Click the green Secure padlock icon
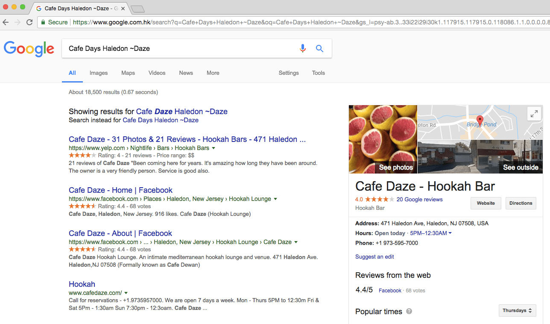This screenshot has height=324, width=550. pos(43,22)
